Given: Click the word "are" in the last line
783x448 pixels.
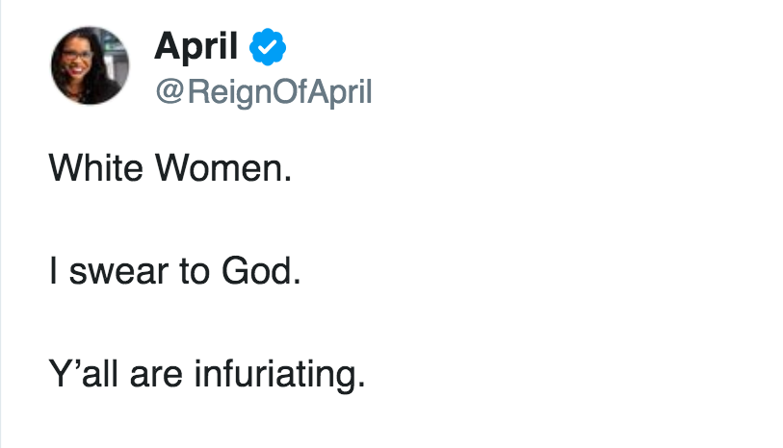Looking at the screenshot, I should point(162,373).
